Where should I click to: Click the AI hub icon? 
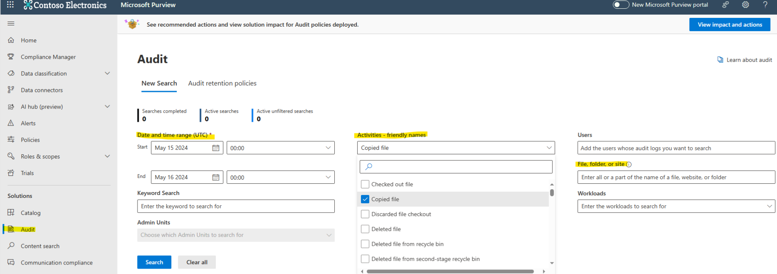pyautogui.click(x=11, y=106)
